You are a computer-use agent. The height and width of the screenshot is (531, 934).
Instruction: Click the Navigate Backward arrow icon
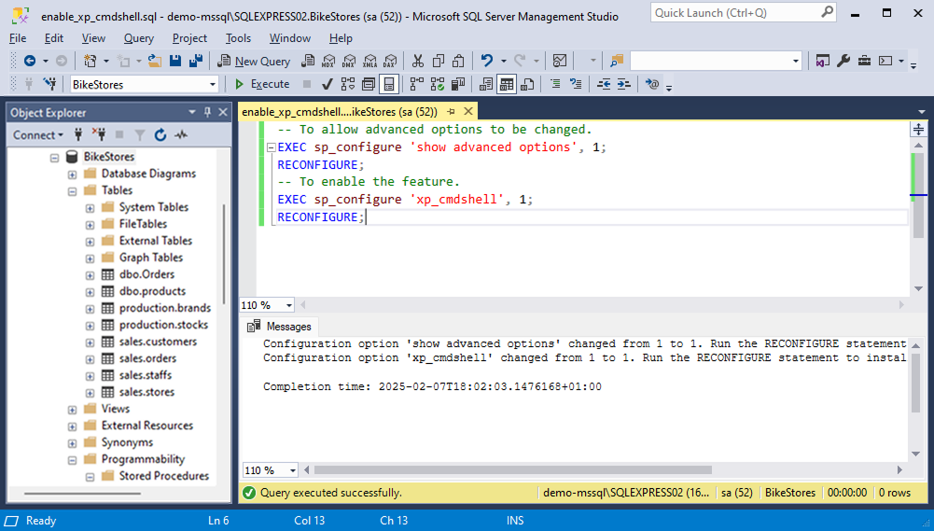(x=30, y=61)
